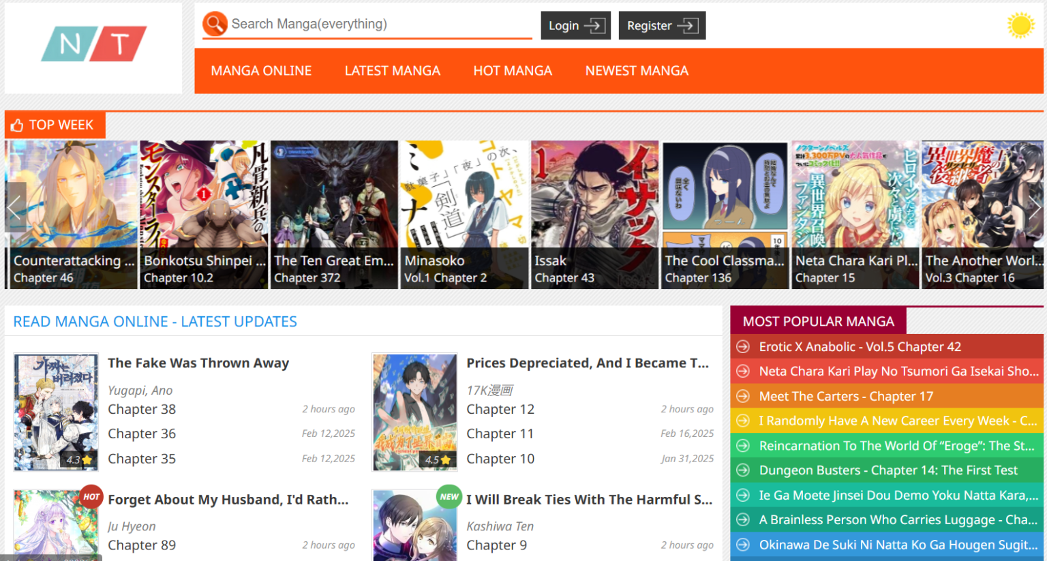Viewport: 1047px width, 561px height.
Task: Open the Newest Manga menu item
Action: click(637, 71)
